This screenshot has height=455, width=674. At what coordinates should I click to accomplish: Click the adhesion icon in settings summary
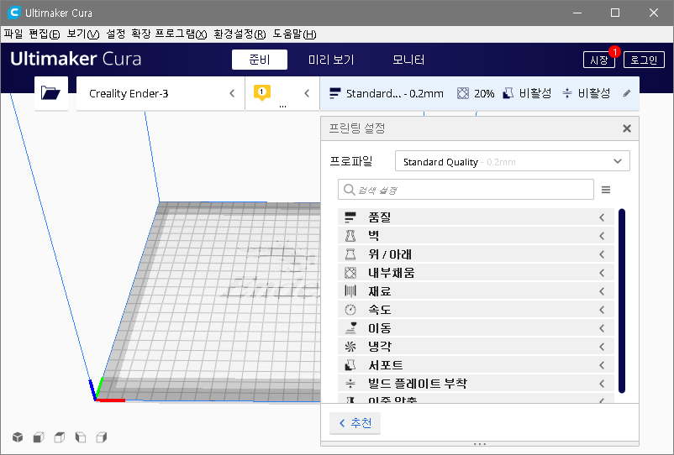pyautogui.click(x=567, y=93)
